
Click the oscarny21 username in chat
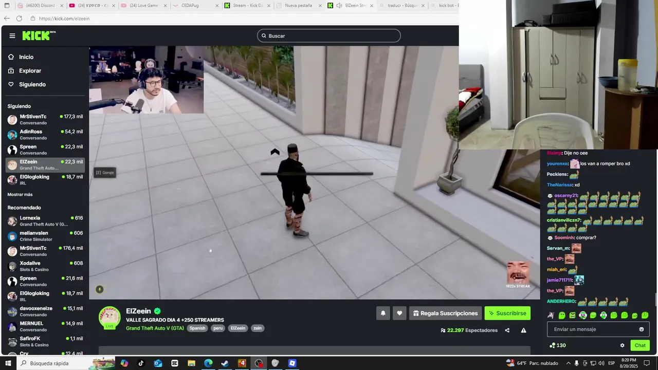566,196
